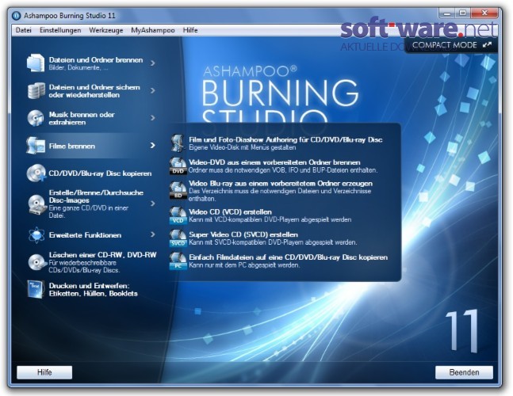The height and width of the screenshot is (396, 513).
Task: Click the SVCD icon
Action: tap(178, 238)
